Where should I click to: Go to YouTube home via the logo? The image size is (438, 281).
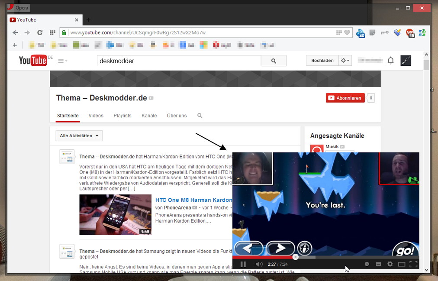33,60
